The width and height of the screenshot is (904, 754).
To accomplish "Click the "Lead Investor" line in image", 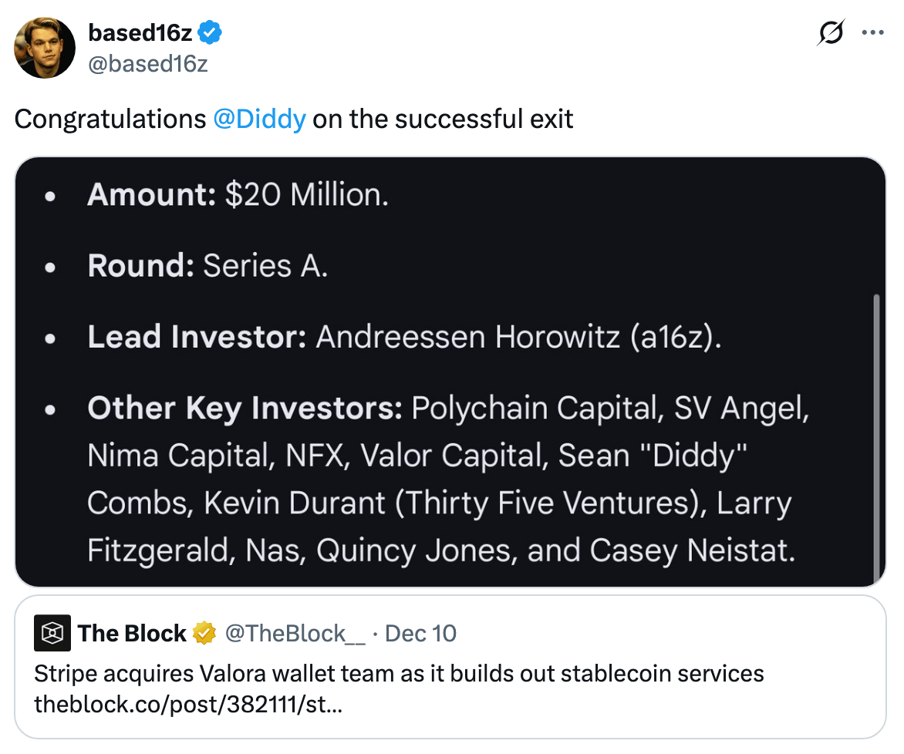I will (x=404, y=337).
